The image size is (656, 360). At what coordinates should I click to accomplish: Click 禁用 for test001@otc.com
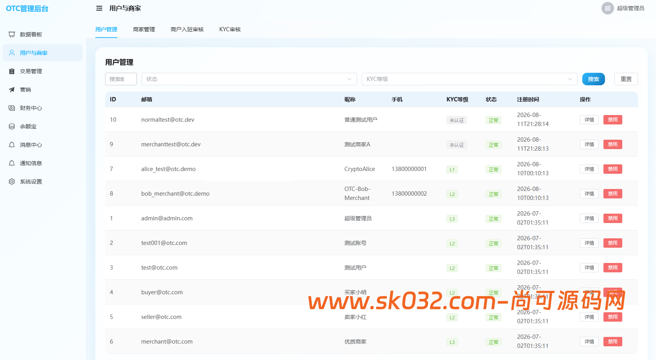613,243
